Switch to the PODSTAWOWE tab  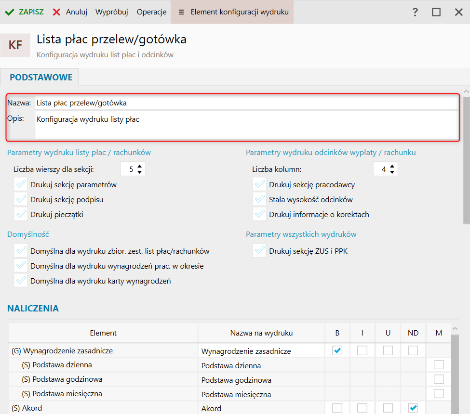41,77
